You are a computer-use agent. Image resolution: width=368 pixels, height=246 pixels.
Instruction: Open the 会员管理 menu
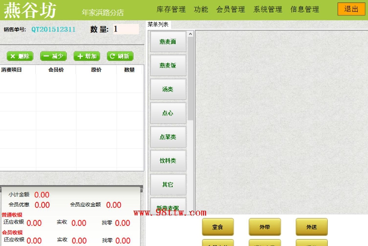[x=231, y=9]
